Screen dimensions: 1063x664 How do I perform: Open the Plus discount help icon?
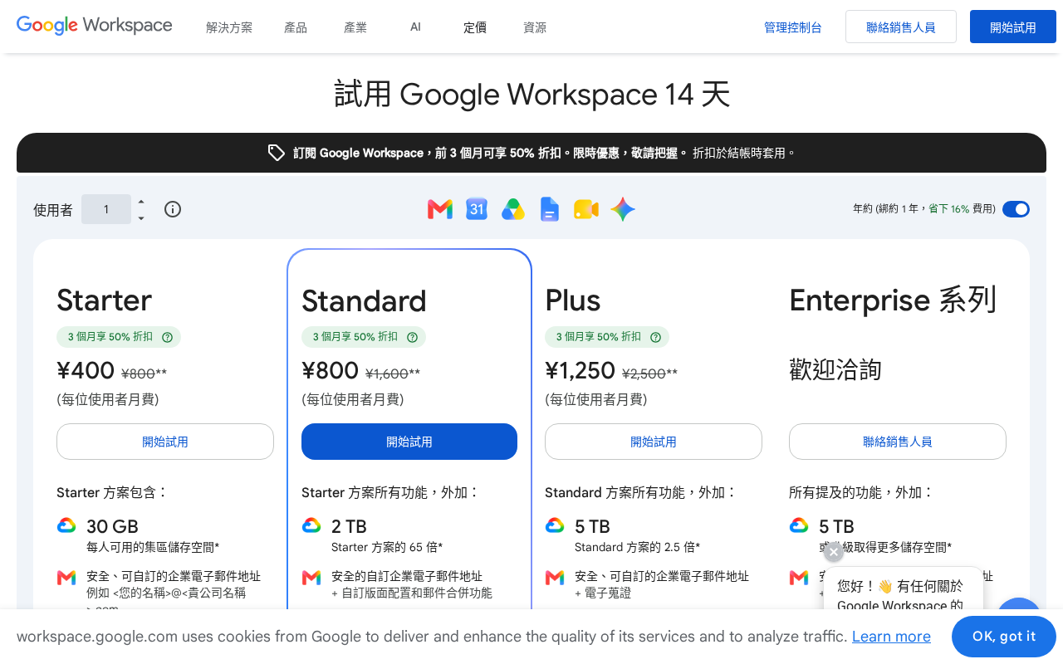655,337
